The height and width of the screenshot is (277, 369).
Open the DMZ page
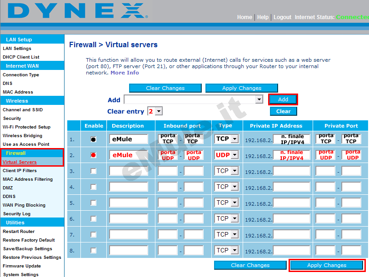[8, 188]
